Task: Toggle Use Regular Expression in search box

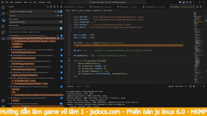Action: point(61,12)
